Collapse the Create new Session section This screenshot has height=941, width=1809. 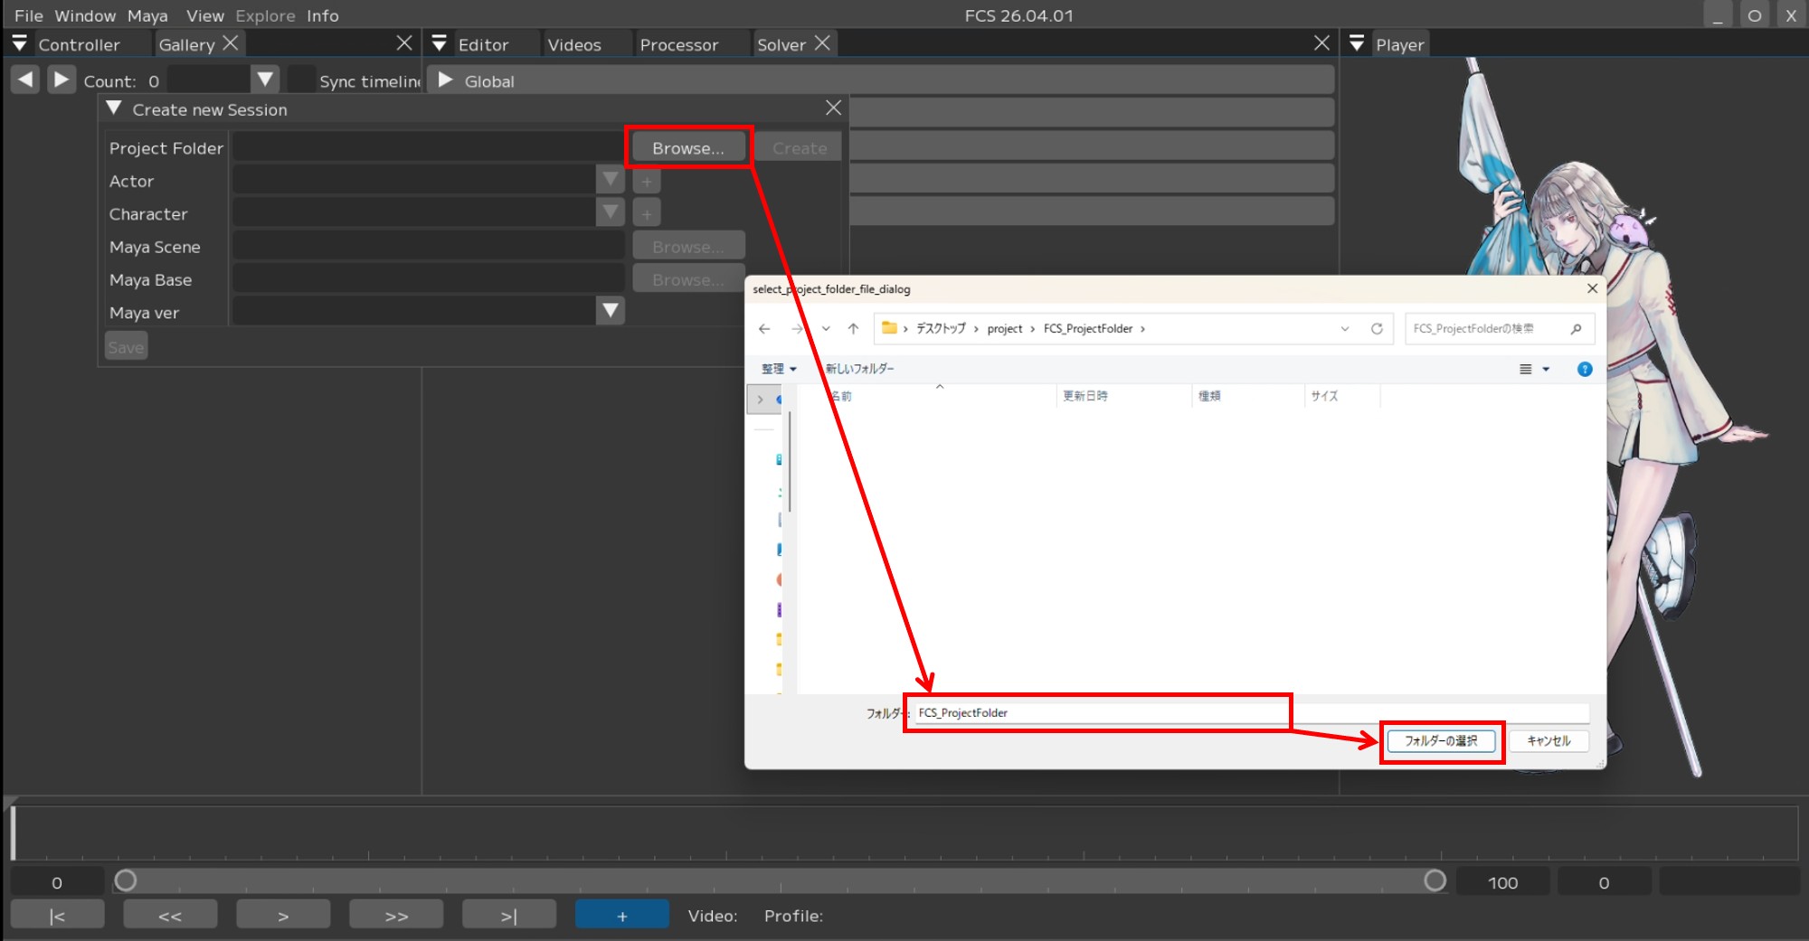[114, 108]
